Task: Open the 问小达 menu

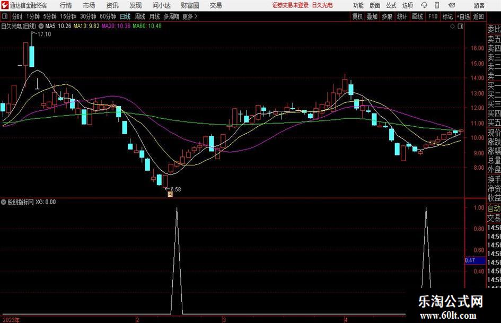Action: 161,5
